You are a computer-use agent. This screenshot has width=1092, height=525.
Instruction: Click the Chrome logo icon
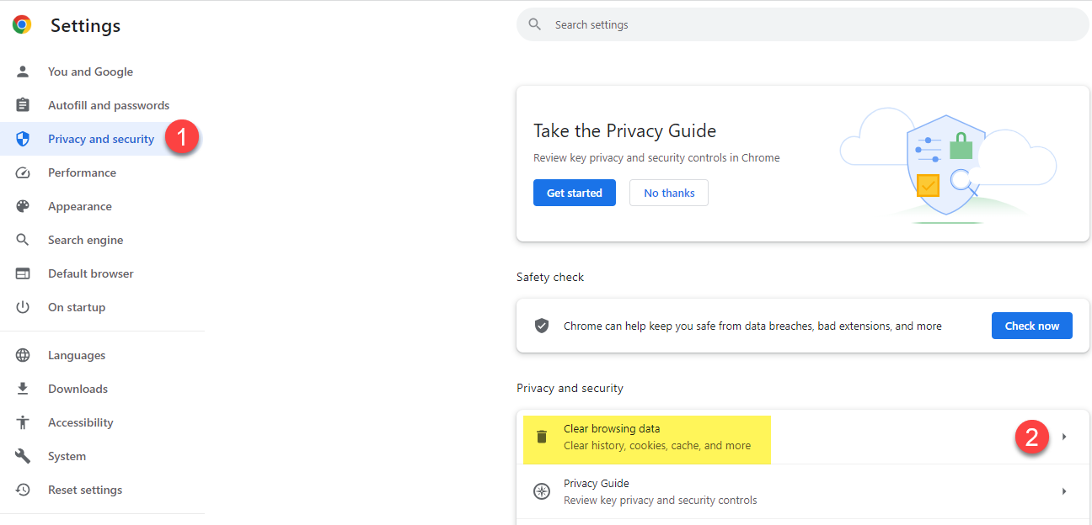[x=22, y=25]
